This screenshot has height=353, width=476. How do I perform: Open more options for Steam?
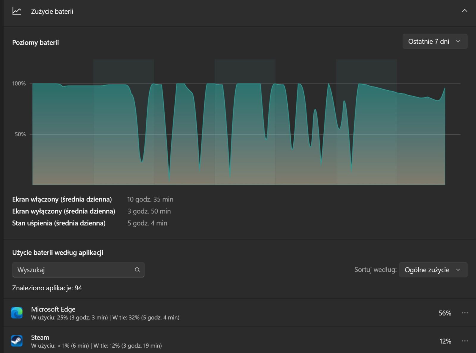[465, 341]
